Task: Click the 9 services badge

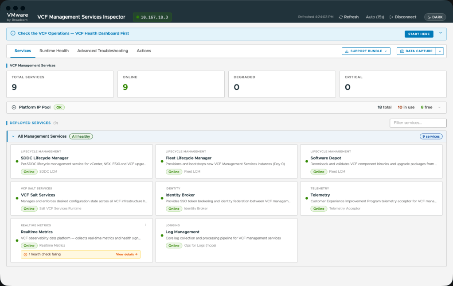Action: pyautogui.click(x=431, y=136)
